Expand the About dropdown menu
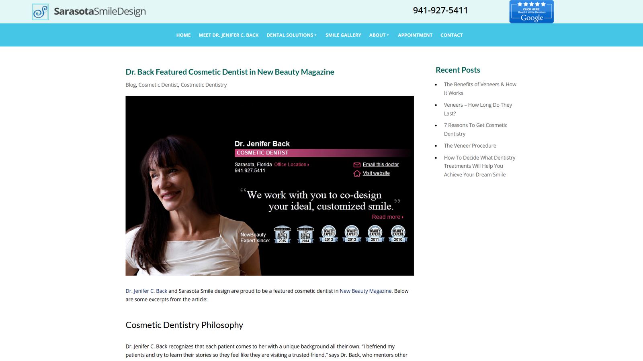 [x=379, y=35]
